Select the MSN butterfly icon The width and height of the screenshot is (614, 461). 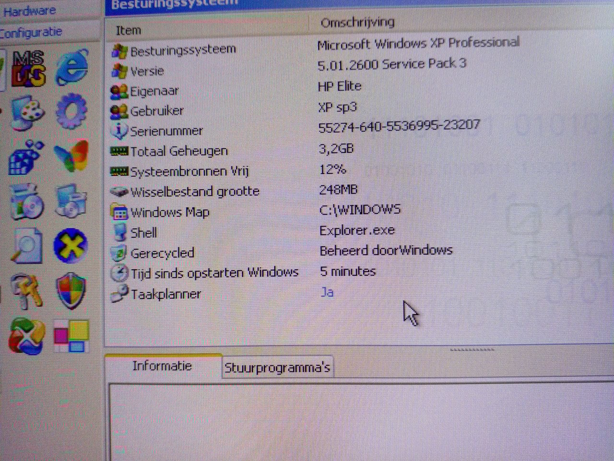[71, 157]
